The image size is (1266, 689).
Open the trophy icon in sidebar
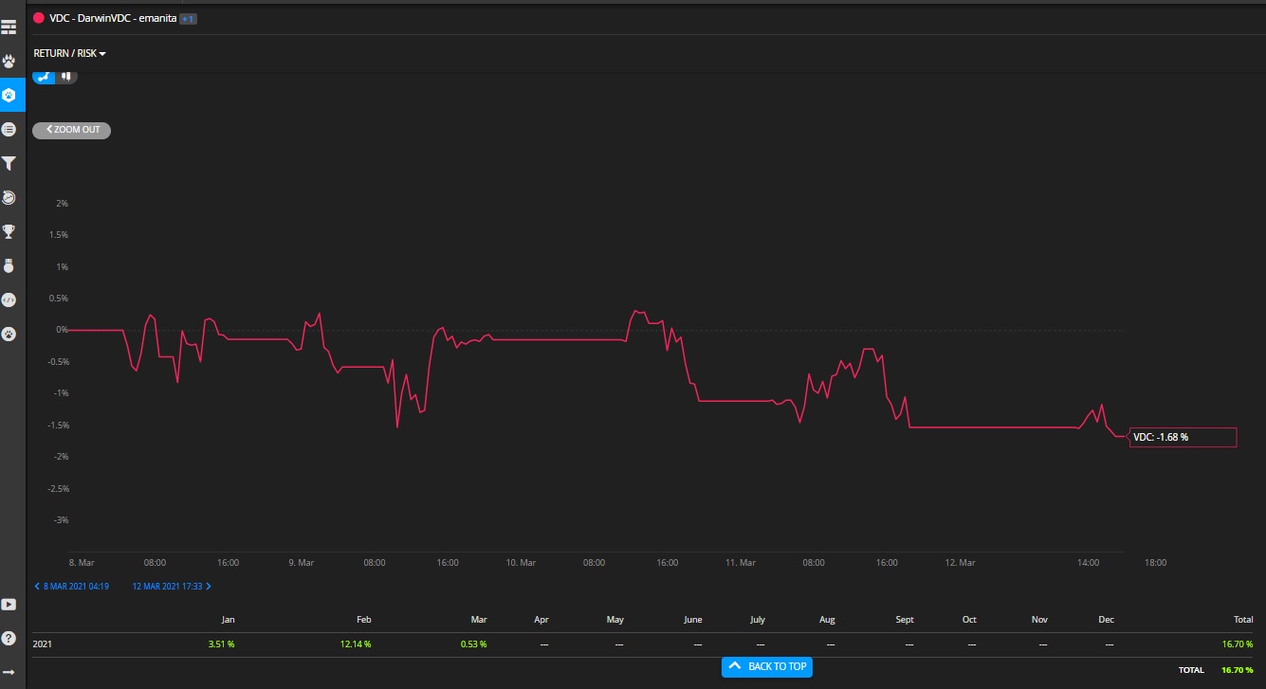[x=9, y=231]
